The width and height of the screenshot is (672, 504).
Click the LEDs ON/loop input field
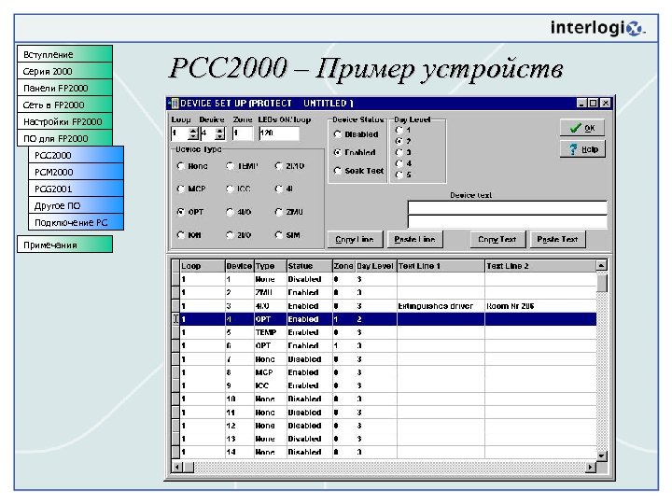click(x=279, y=133)
